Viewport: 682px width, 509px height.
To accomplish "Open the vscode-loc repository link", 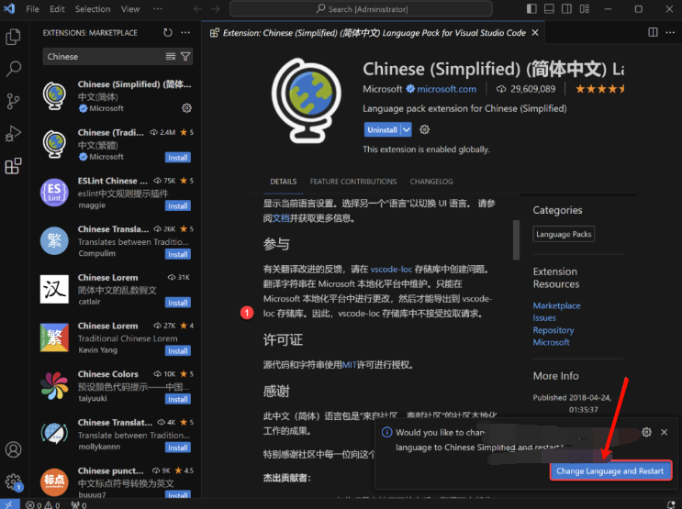I will [x=391, y=269].
